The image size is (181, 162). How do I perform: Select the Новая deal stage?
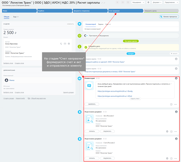[x=19, y=11]
